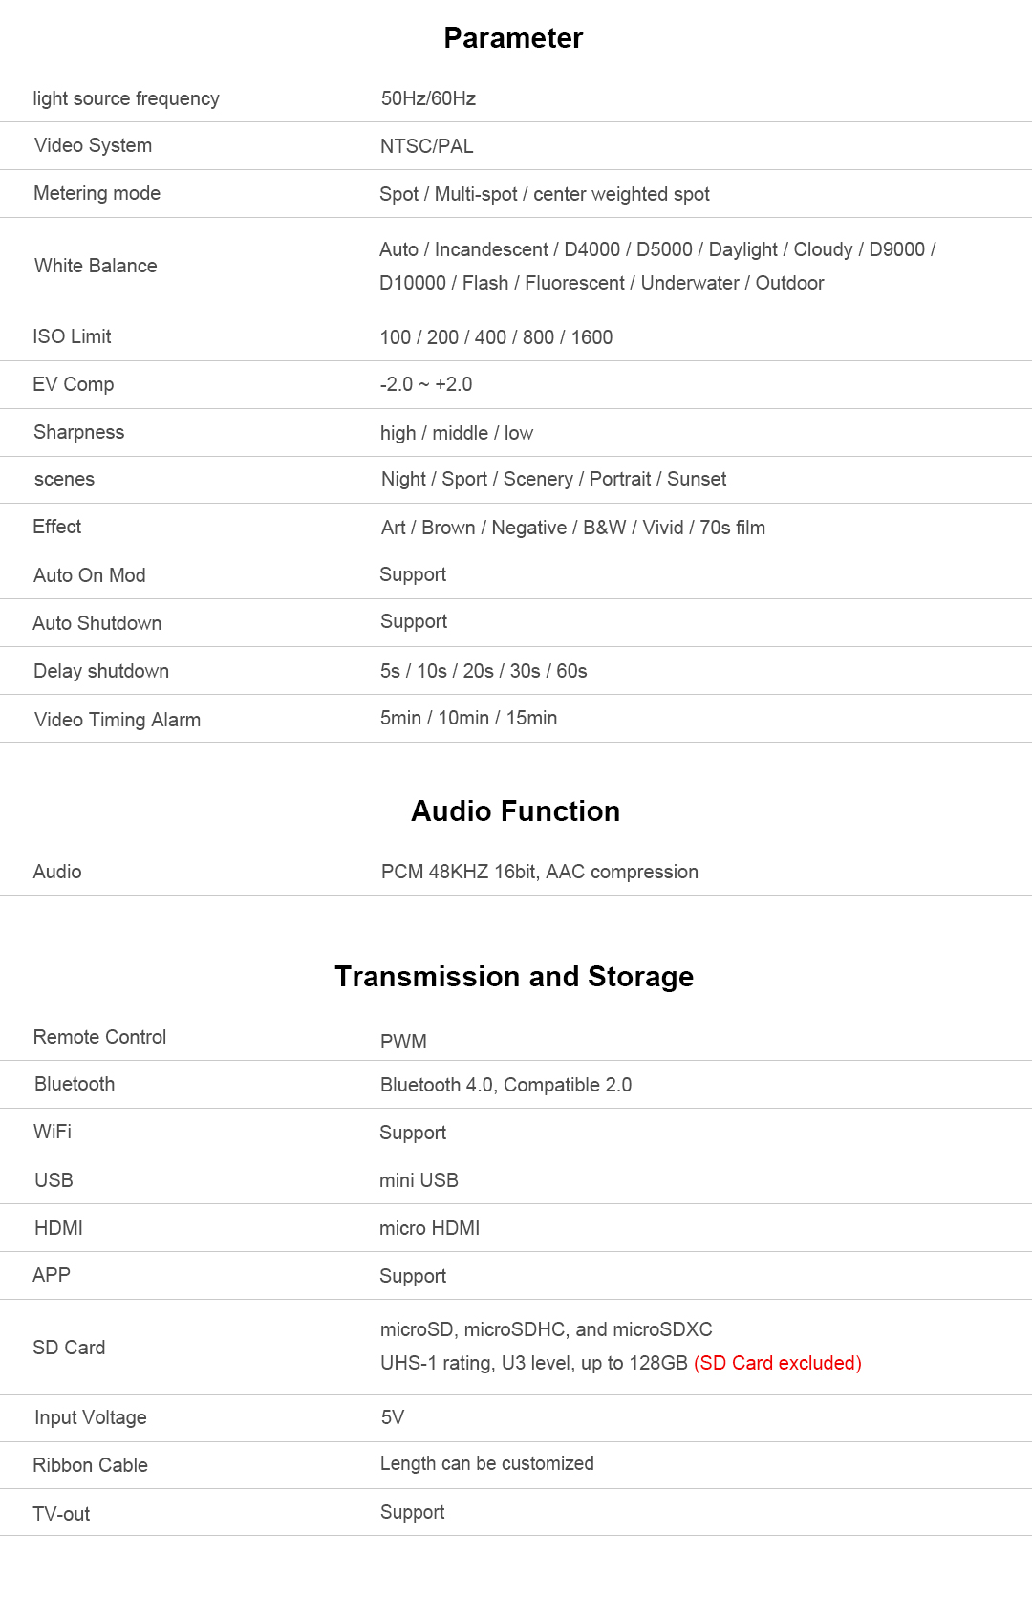Click the White Balance row label
This screenshot has width=1032, height=1620.
(x=96, y=266)
